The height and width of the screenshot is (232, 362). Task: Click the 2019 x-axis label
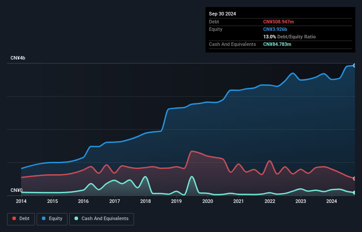click(176, 201)
